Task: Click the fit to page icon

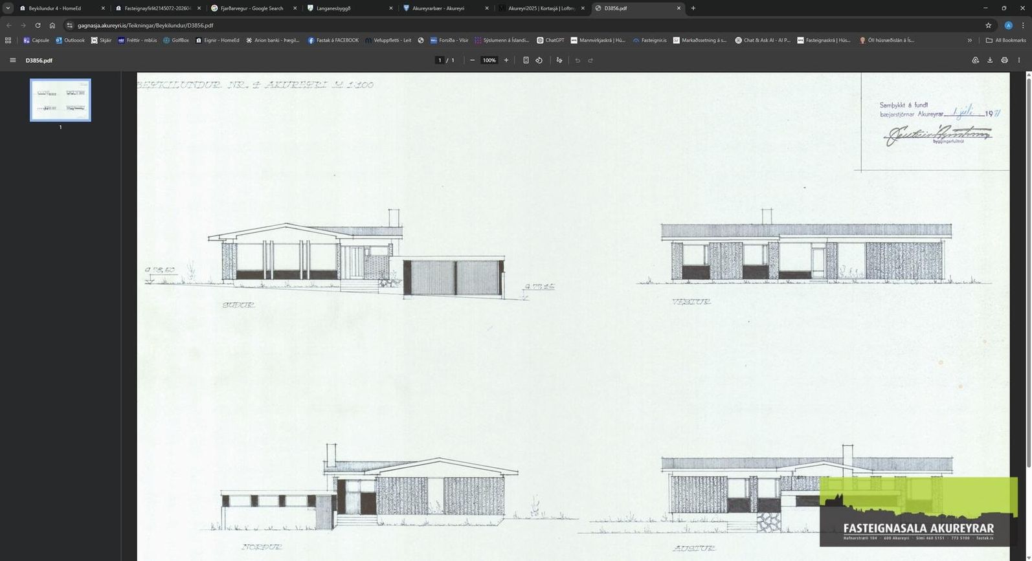Action: 526,60
